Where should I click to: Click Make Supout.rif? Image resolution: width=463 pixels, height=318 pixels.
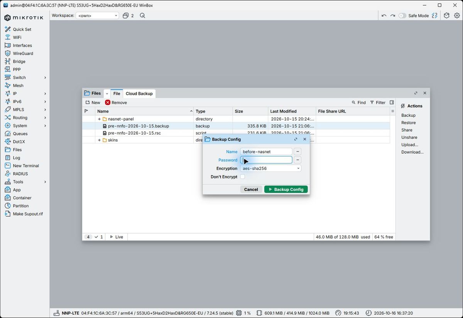[x=28, y=214]
